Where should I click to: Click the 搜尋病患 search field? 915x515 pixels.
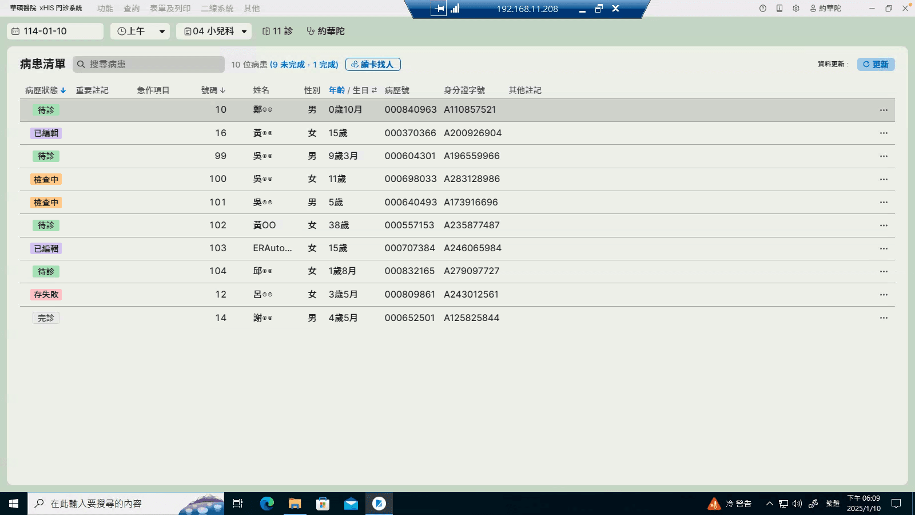tap(149, 64)
